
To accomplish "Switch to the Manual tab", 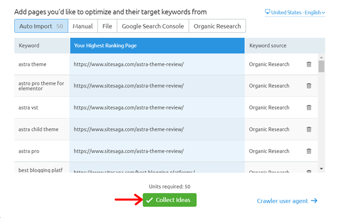I will coord(83,26).
